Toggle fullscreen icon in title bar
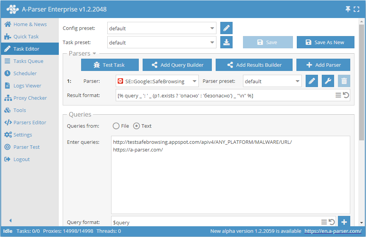366x237 pixels. click(x=356, y=9)
